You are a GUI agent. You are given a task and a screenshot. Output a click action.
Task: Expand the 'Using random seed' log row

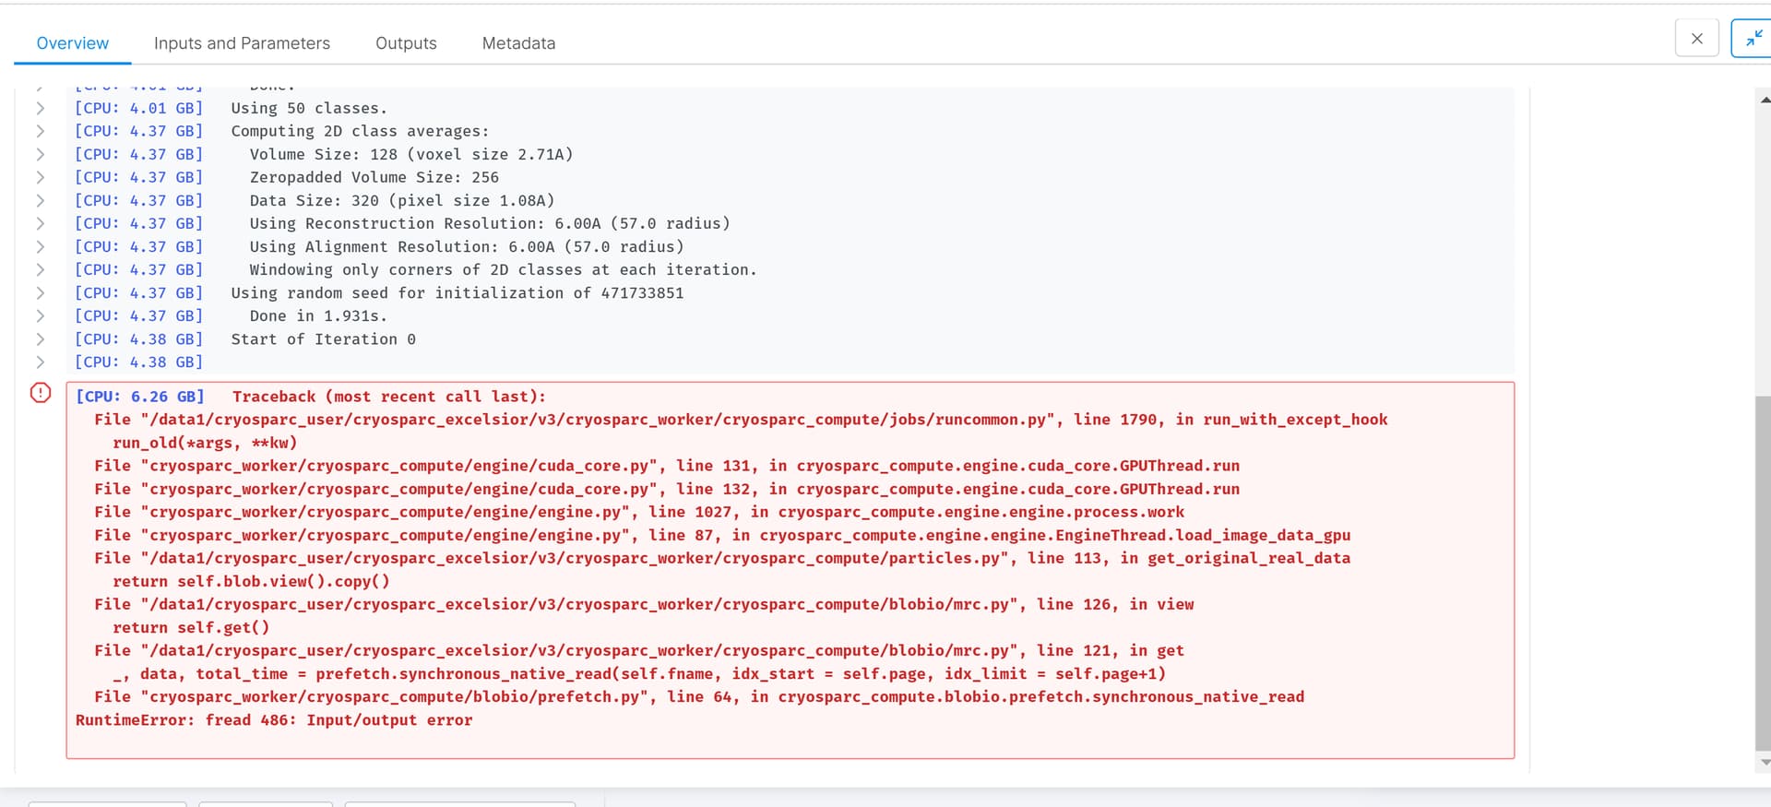point(41,292)
